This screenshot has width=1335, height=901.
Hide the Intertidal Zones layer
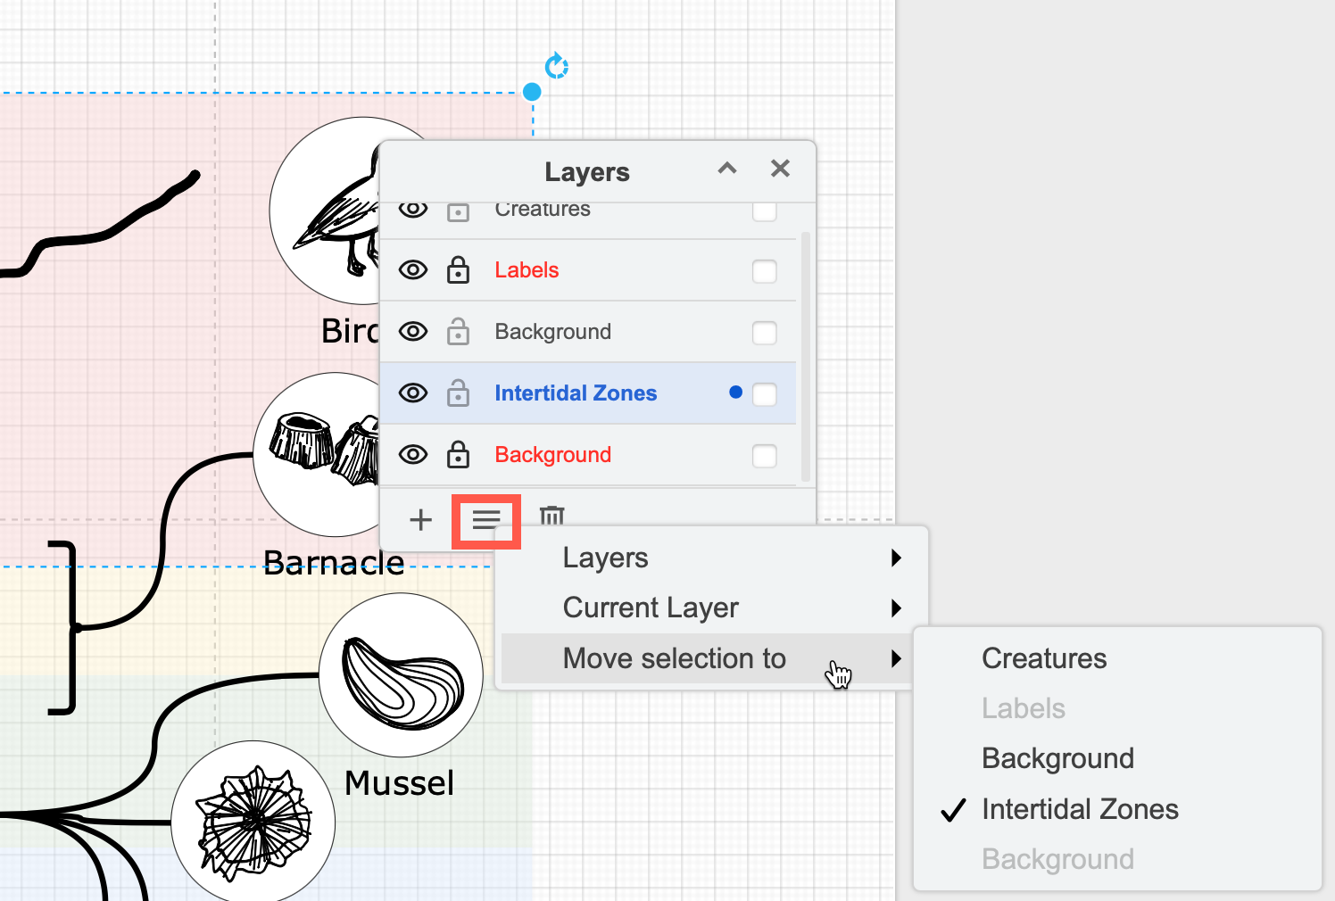point(413,393)
